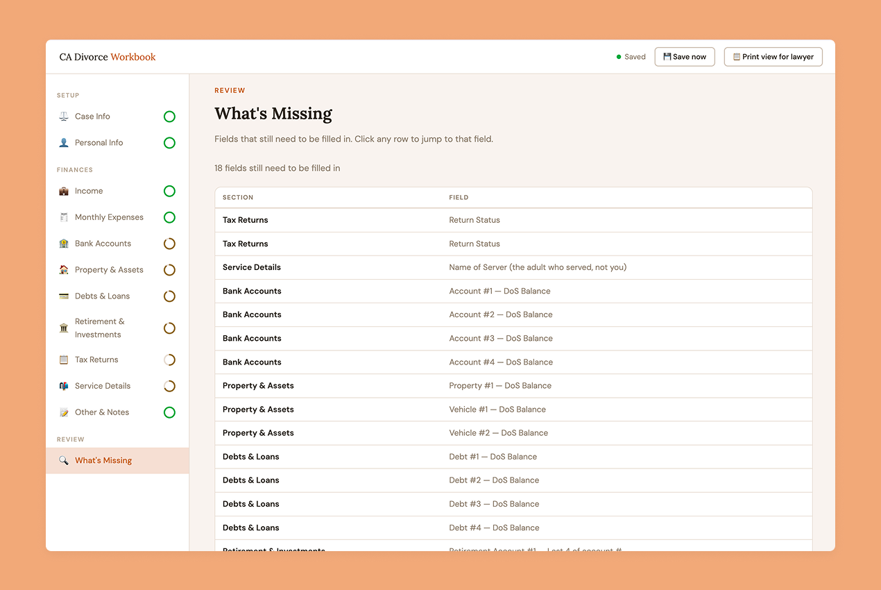Click CA Divorce Workbook title
The width and height of the screenshot is (881, 590).
click(x=108, y=57)
